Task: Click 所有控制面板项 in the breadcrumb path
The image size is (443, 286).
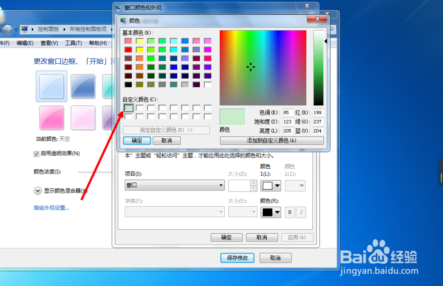Action: 88,29
